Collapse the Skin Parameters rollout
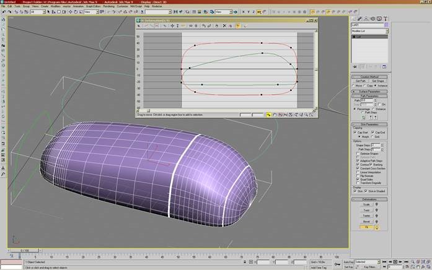 click(x=369, y=124)
